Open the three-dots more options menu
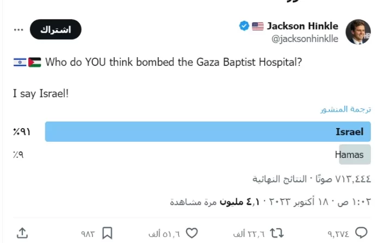Image resolution: width=379 pixels, height=243 pixels. (x=19, y=30)
